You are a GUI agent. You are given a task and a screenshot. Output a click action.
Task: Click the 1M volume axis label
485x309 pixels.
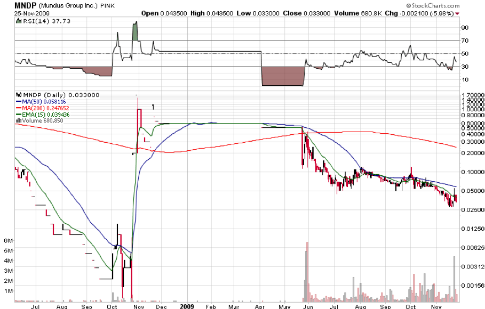(x=9, y=291)
